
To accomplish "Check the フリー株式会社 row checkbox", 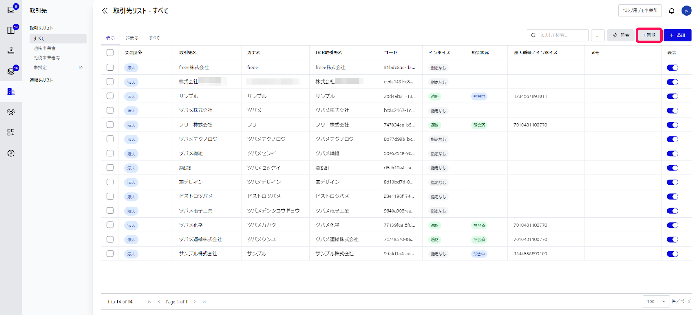I will coord(110,125).
